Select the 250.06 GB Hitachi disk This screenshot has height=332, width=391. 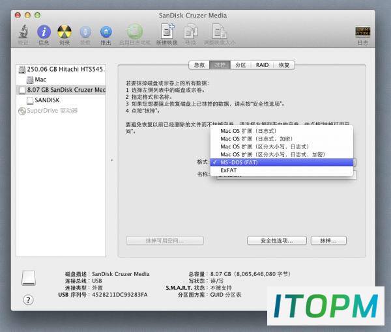[61, 69]
